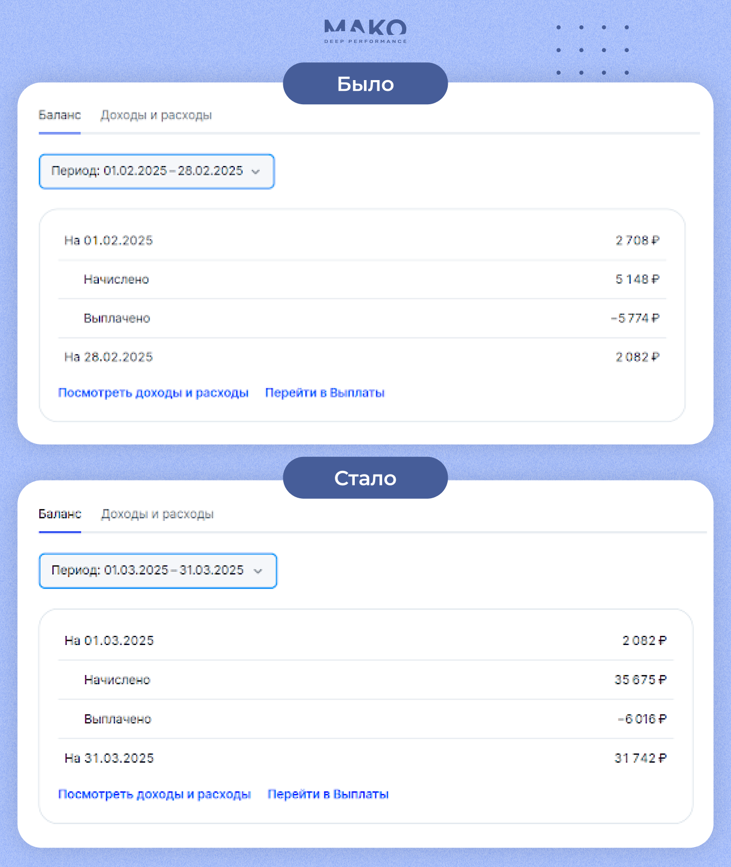Viewport: 731px width, 867px height.
Task: Click bottom Посмотреть доходы и расходы link
Action: (154, 794)
